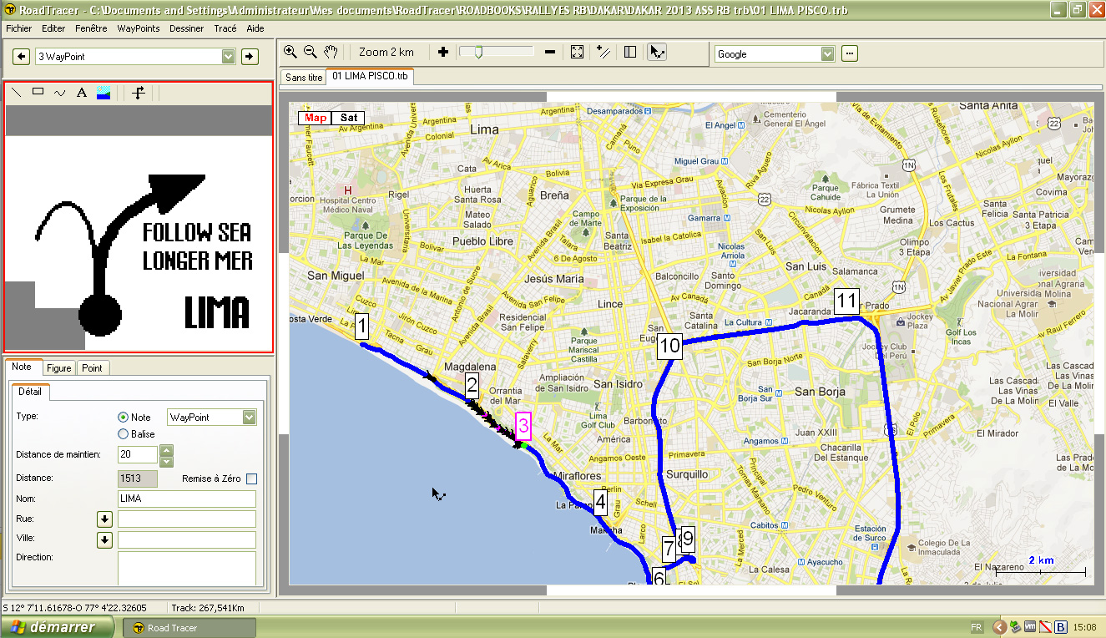1106x638 pixels.
Task: Click the down arrow button beside Rue
Action: click(104, 519)
